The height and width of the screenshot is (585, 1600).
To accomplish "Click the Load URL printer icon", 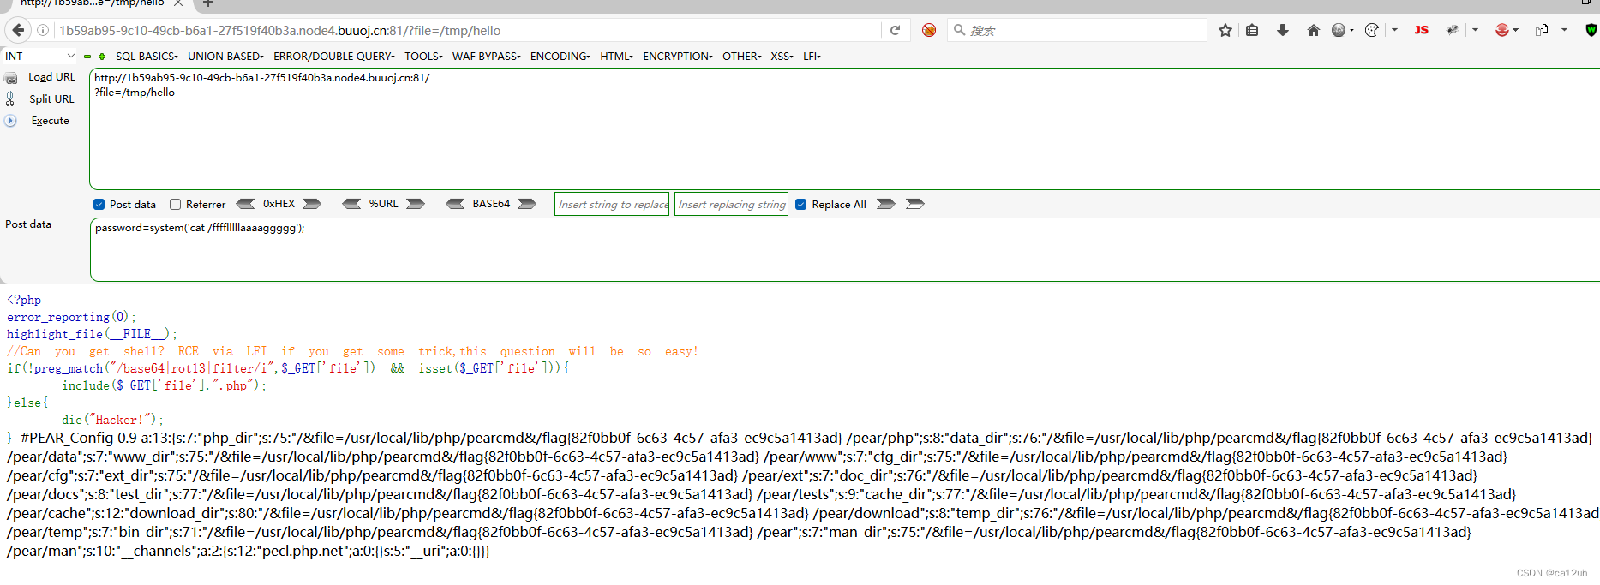I will coord(10,78).
